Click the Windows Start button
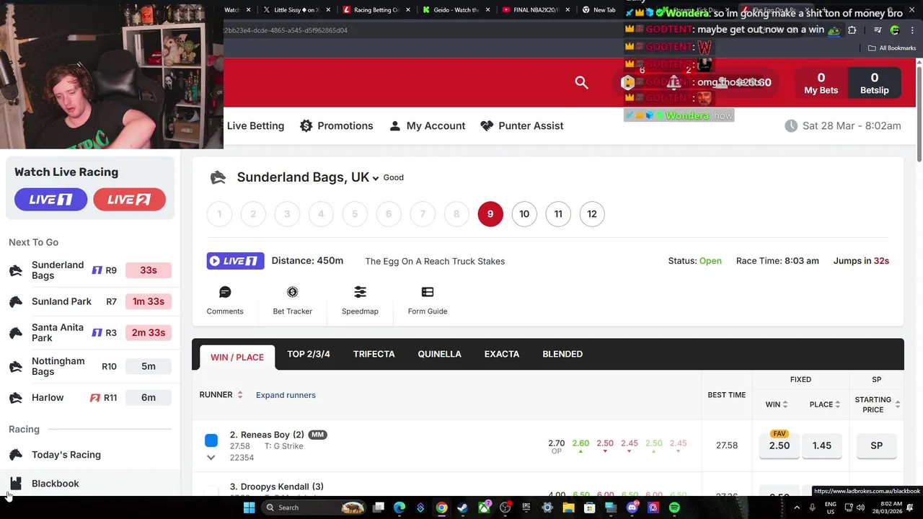Screen dimensions: 923x519 click(x=249, y=507)
